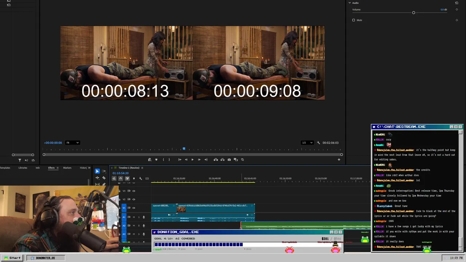
Task: Hide track V2 with eye icon
Action: click(134, 199)
